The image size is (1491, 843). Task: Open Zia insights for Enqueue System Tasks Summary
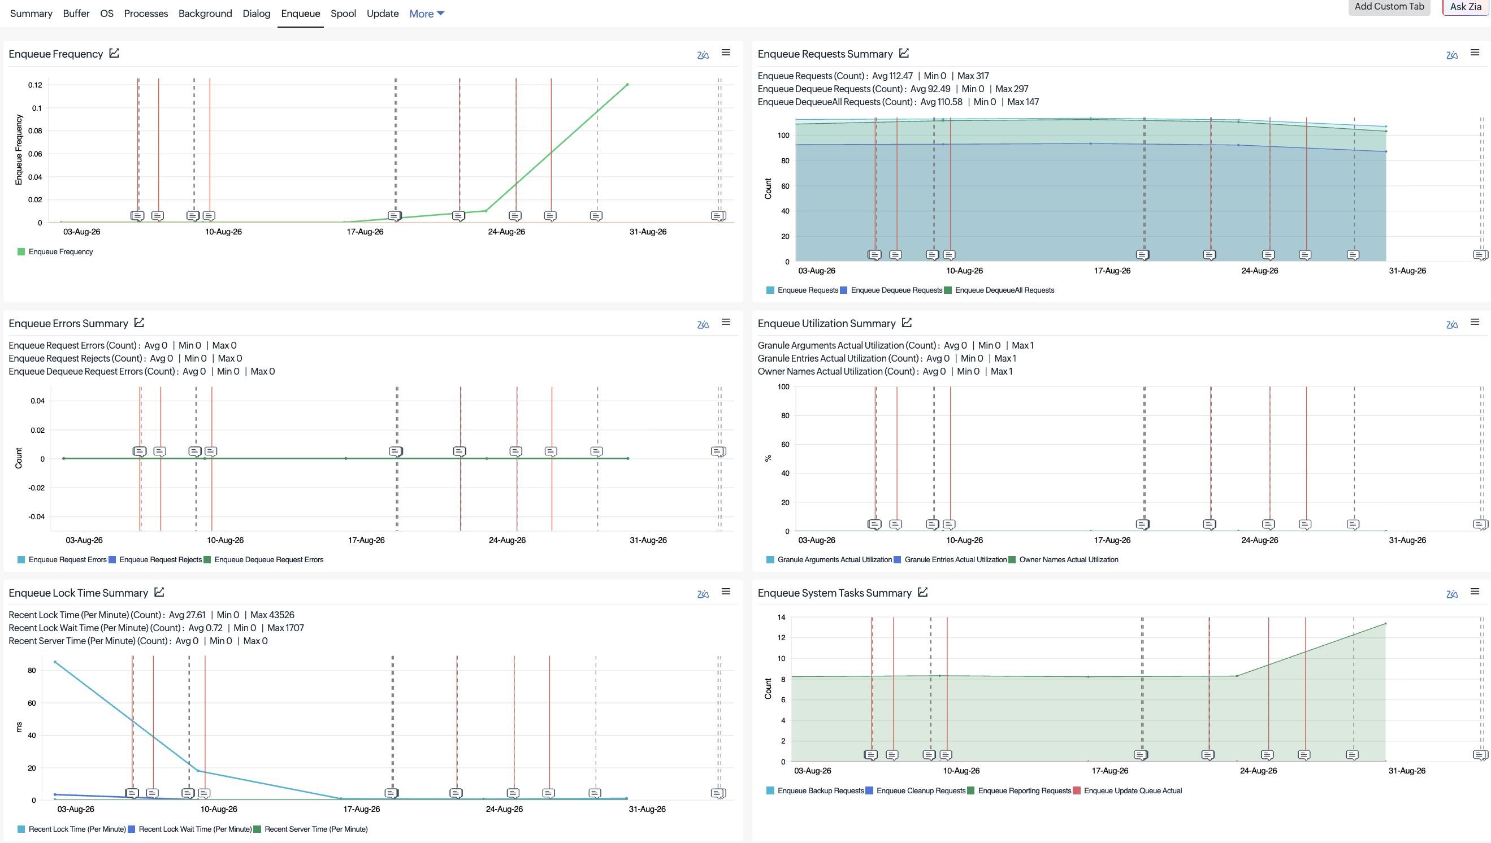[x=1451, y=594]
